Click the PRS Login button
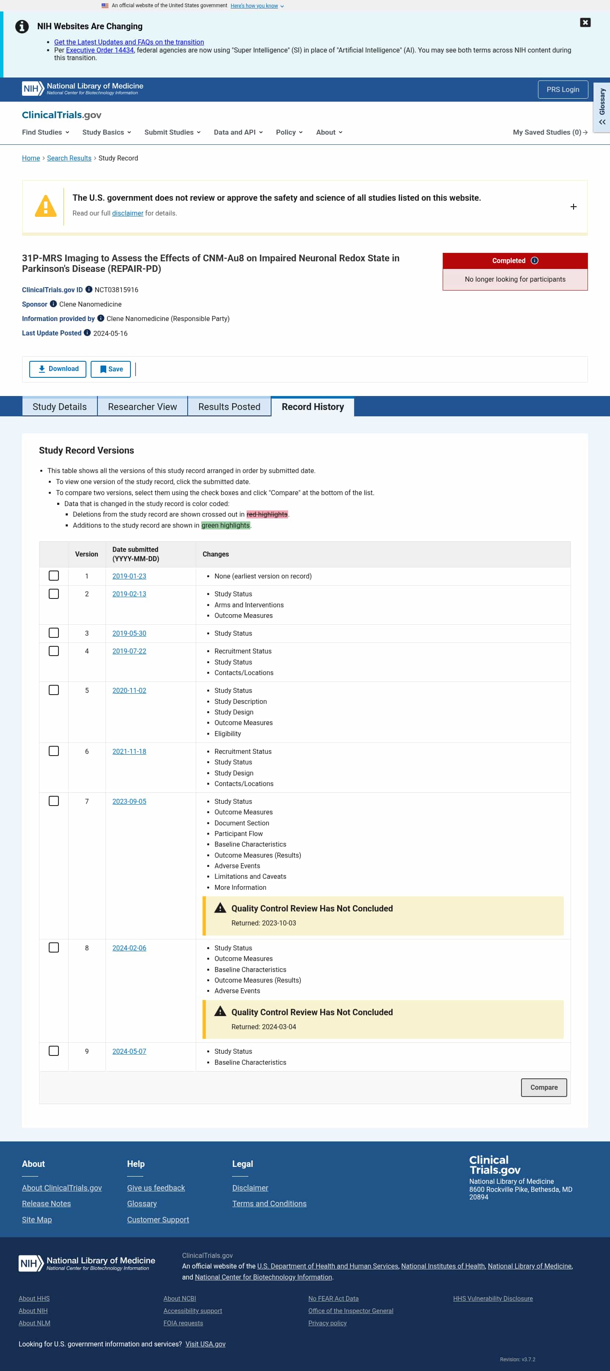The image size is (610, 1371). tap(563, 89)
